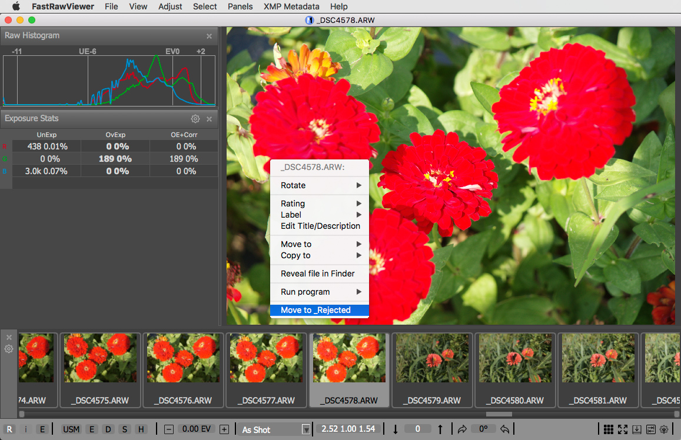Click the fullscreen expand icon
Image resolution: width=681 pixels, height=440 pixels.
pos(623,429)
